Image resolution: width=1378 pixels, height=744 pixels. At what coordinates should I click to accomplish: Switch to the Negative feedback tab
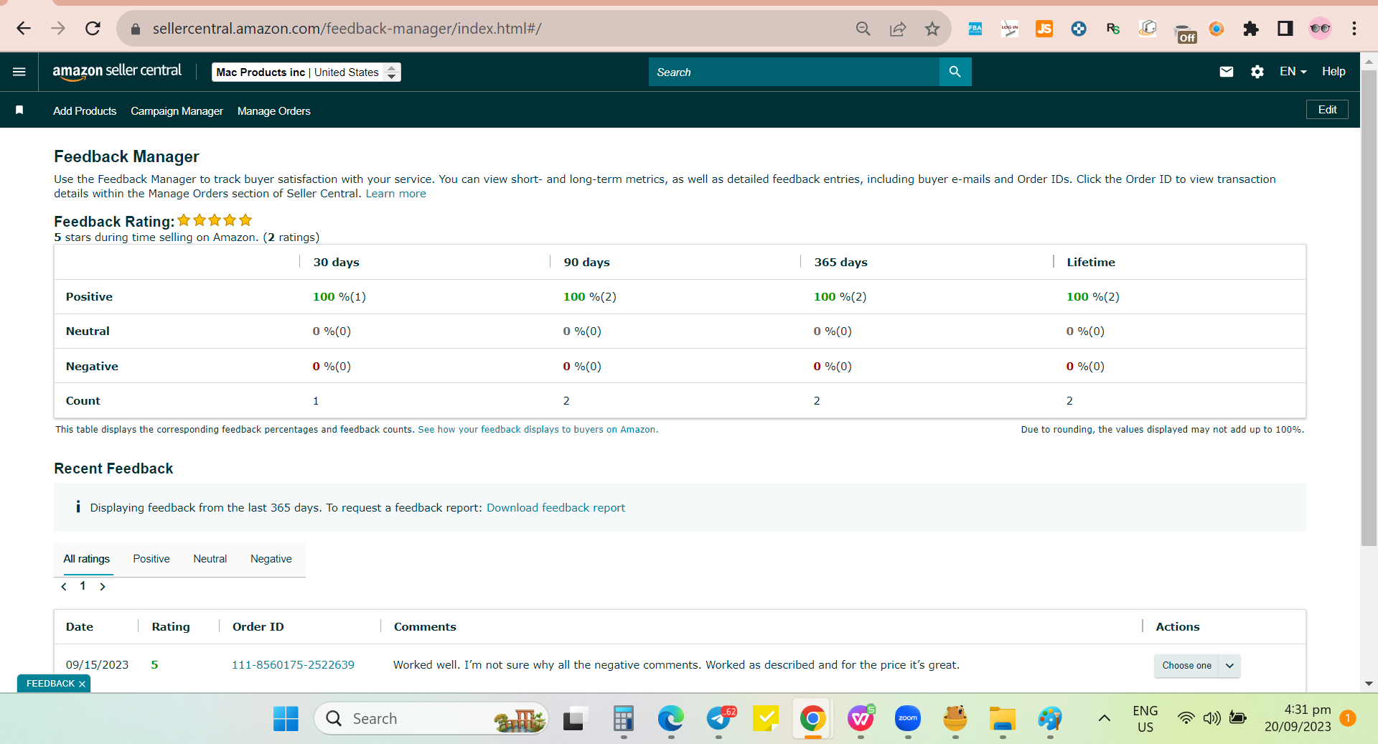coord(271,559)
